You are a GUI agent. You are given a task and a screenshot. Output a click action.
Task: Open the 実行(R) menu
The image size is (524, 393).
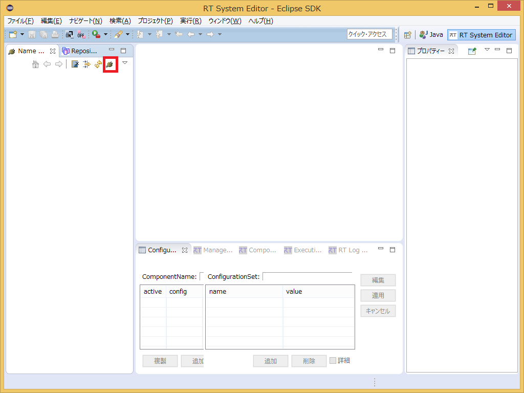(x=190, y=20)
